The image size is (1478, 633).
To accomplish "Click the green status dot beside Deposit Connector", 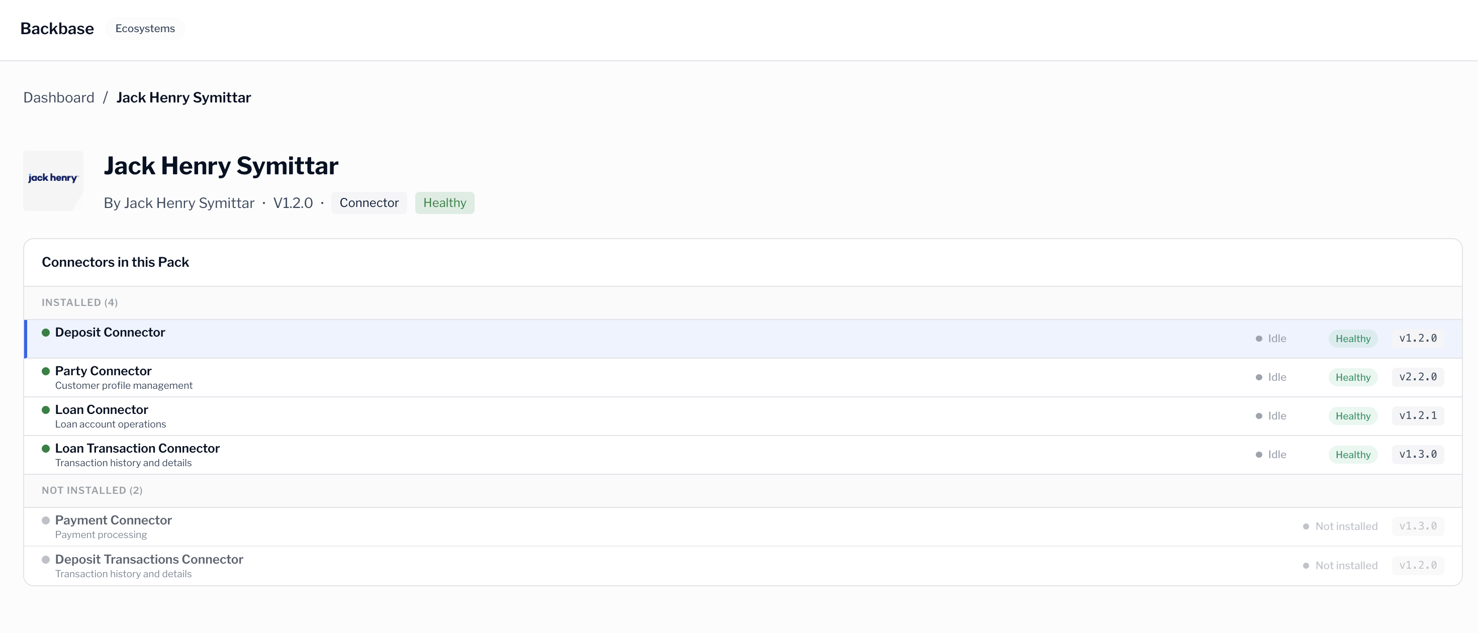I will [x=46, y=333].
